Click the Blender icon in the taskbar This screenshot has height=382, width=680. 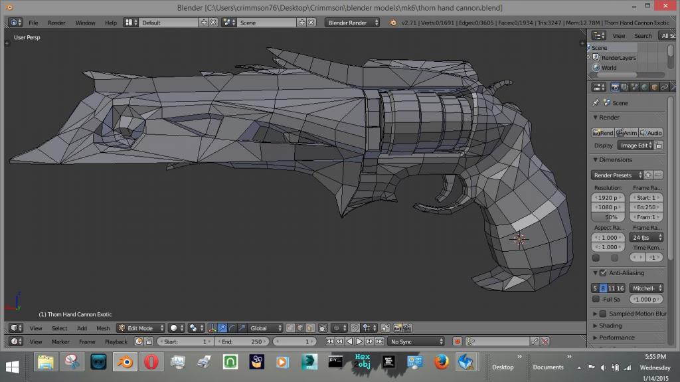124,363
